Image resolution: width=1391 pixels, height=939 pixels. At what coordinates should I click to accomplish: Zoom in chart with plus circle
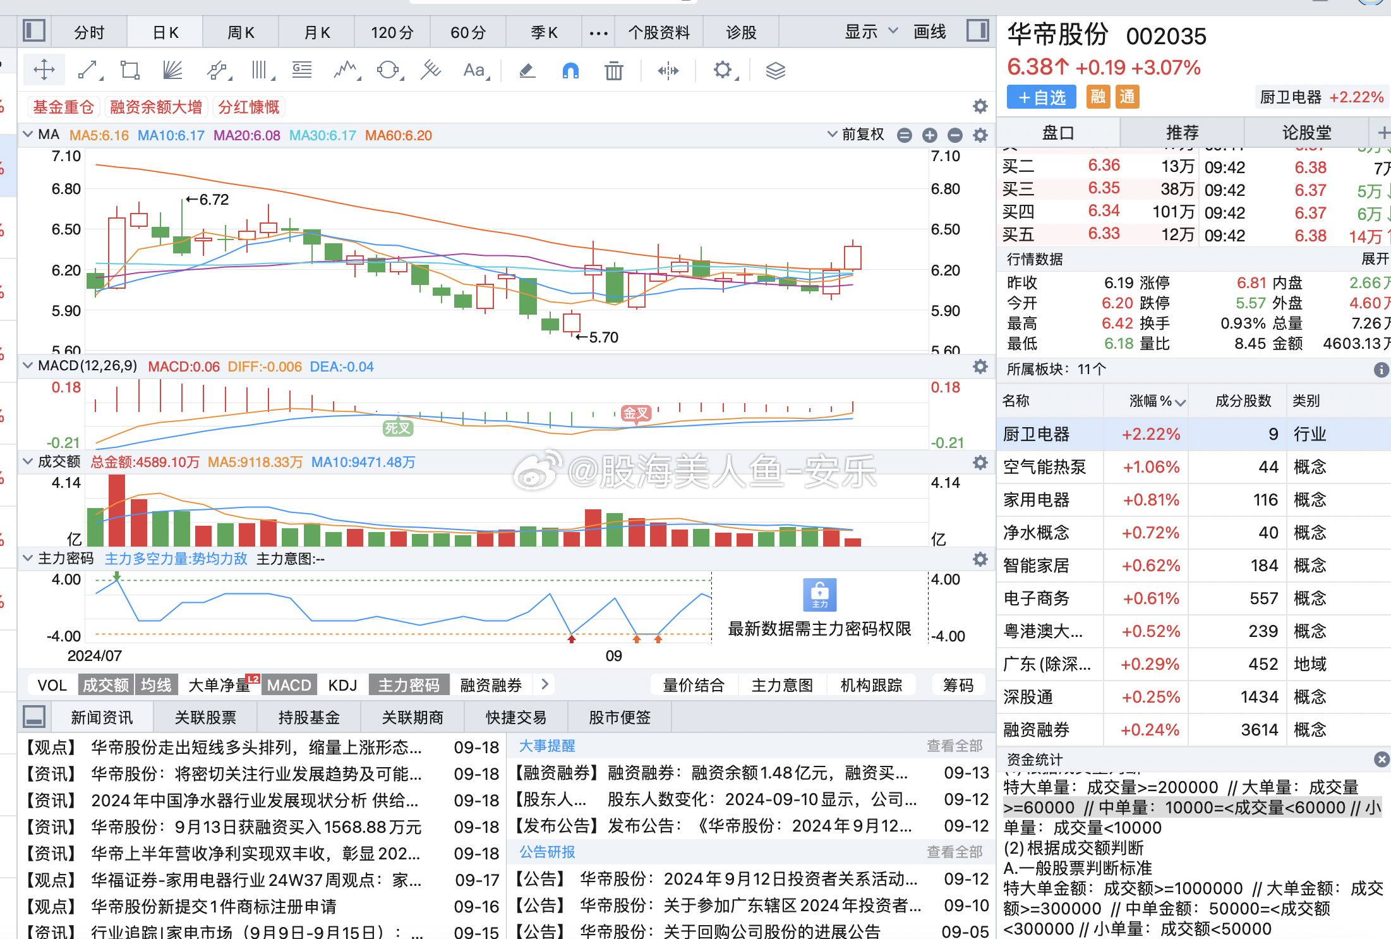(930, 135)
